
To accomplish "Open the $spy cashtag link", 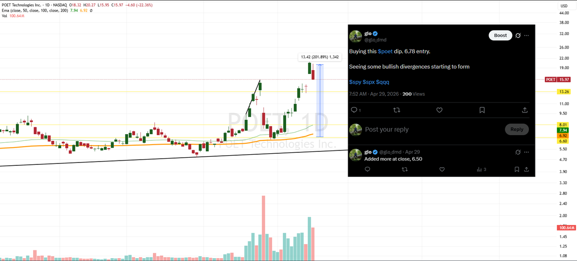I will point(355,82).
